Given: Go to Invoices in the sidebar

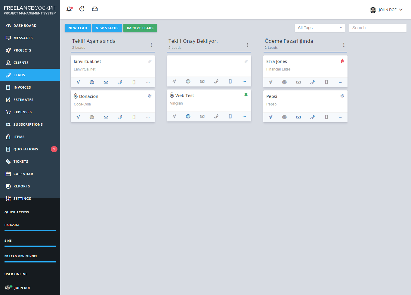Looking at the screenshot, I should (x=22, y=87).
